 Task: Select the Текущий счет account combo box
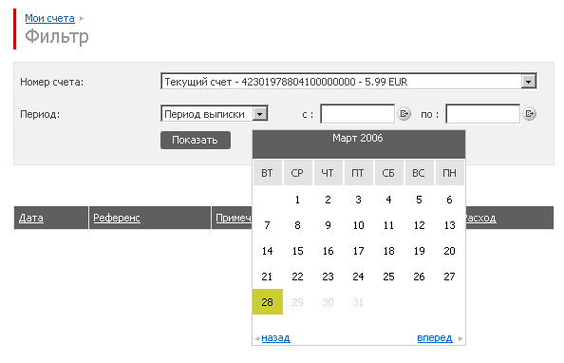(348, 82)
